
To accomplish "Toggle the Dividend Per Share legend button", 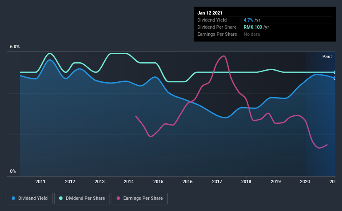I will (82, 199).
